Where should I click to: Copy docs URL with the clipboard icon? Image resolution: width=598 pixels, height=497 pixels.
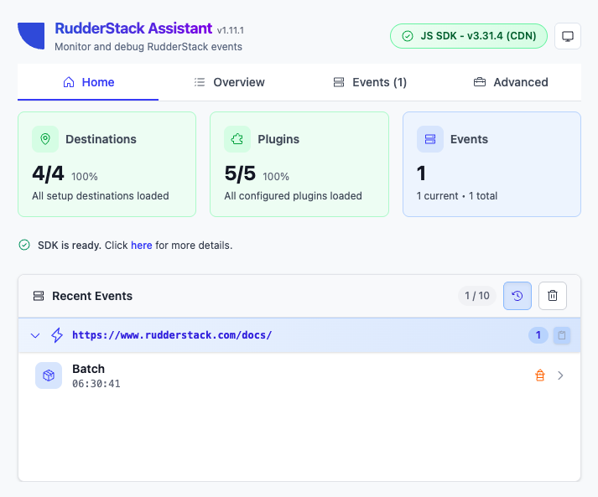pyautogui.click(x=562, y=335)
